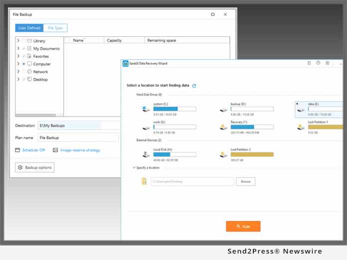
Task: Open the Image-reserve strategy link
Action: coord(80,150)
